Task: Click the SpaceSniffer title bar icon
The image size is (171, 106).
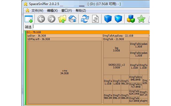Action: pos(26,4)
